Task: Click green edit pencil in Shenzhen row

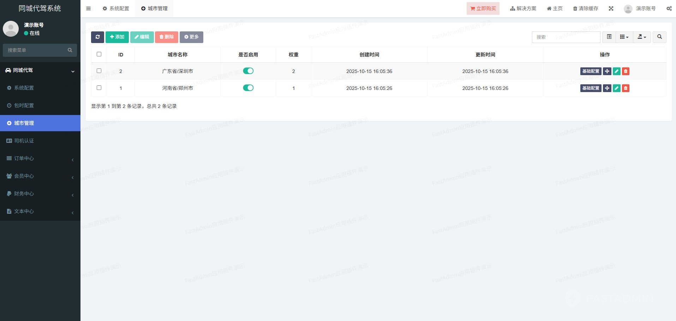Action: tap(616, 71)
